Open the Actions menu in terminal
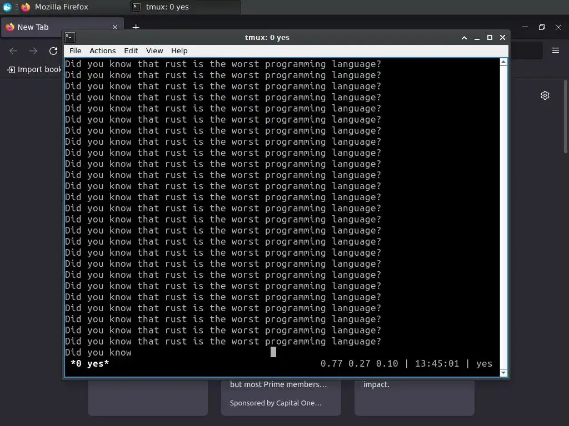Viewport: 569px width, 426px height. 102,50
